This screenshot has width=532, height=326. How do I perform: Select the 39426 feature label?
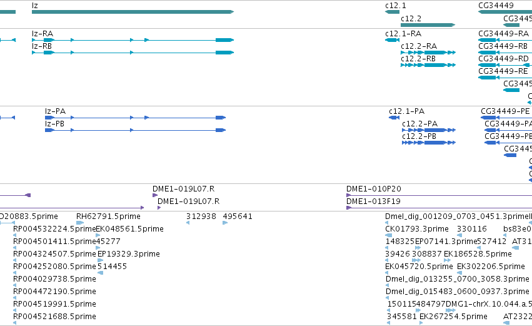pyautogui.click(x=398, y=254)
